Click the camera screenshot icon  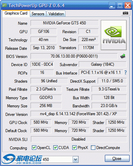(x=125, y=13)
